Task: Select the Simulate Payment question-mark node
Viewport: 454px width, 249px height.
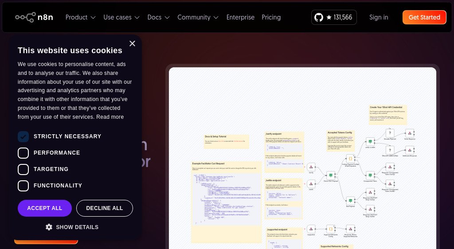Action: pos(390,133)
